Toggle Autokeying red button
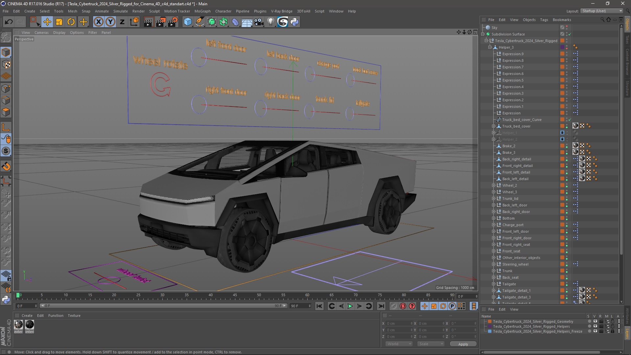The image size is (631, 355). pos(403,306)
